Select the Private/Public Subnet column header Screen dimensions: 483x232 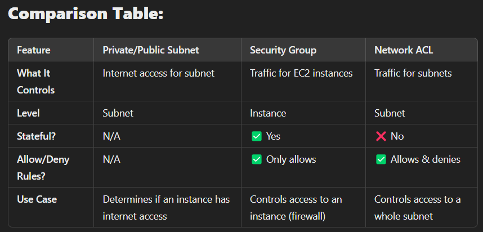151,50
